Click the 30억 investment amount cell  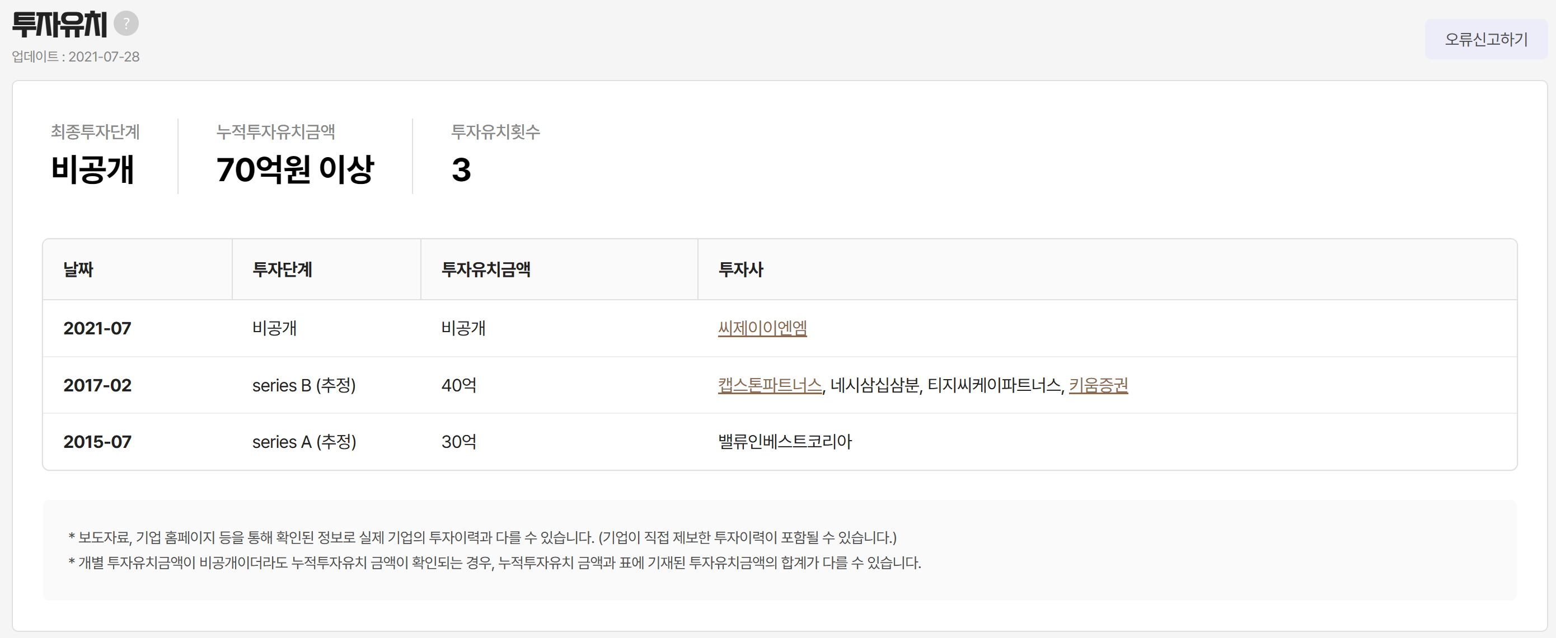[x=458, y=441]
